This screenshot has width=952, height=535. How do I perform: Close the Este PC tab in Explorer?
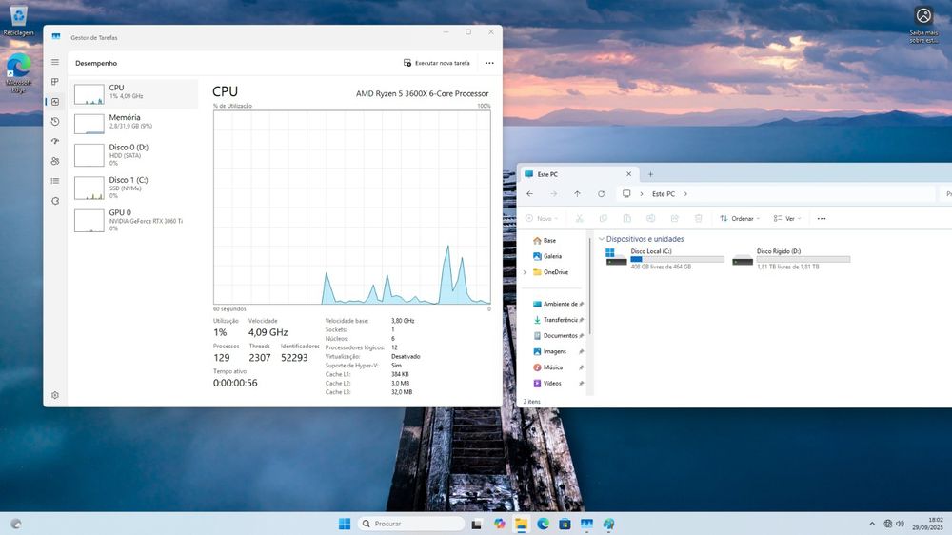point(628,174)
